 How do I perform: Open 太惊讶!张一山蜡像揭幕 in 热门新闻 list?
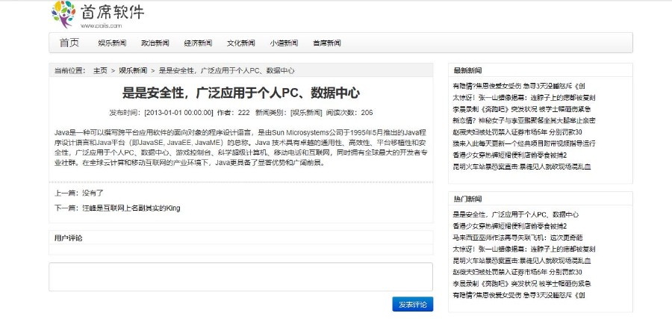tap(523, 249)
